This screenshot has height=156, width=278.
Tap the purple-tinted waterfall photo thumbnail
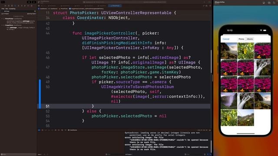tap(229, 101)
